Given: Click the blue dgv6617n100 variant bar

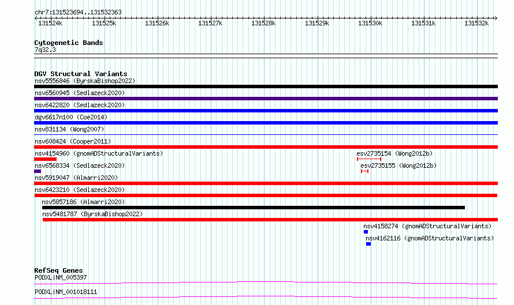Looking at the screenshot, I should coord(266,123).
